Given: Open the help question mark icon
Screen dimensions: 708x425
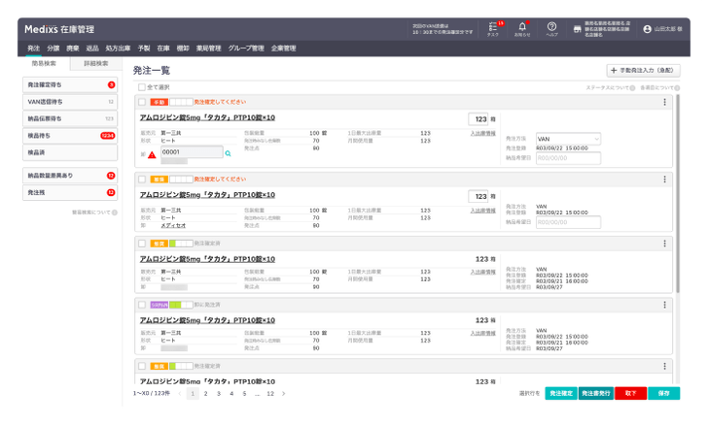Looking at the screenshot, I should (x=551, y=26).
